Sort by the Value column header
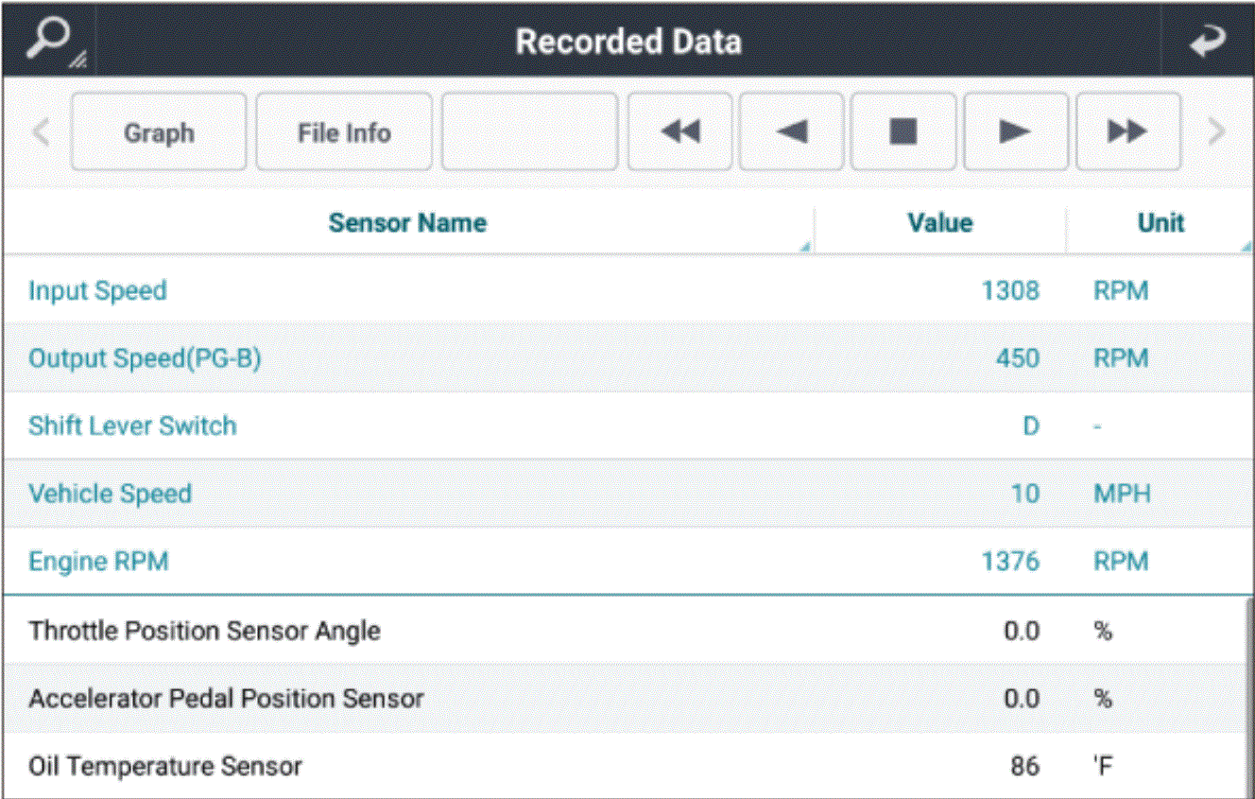This screenshot has width=1255, height=799. tap(939, 223)
